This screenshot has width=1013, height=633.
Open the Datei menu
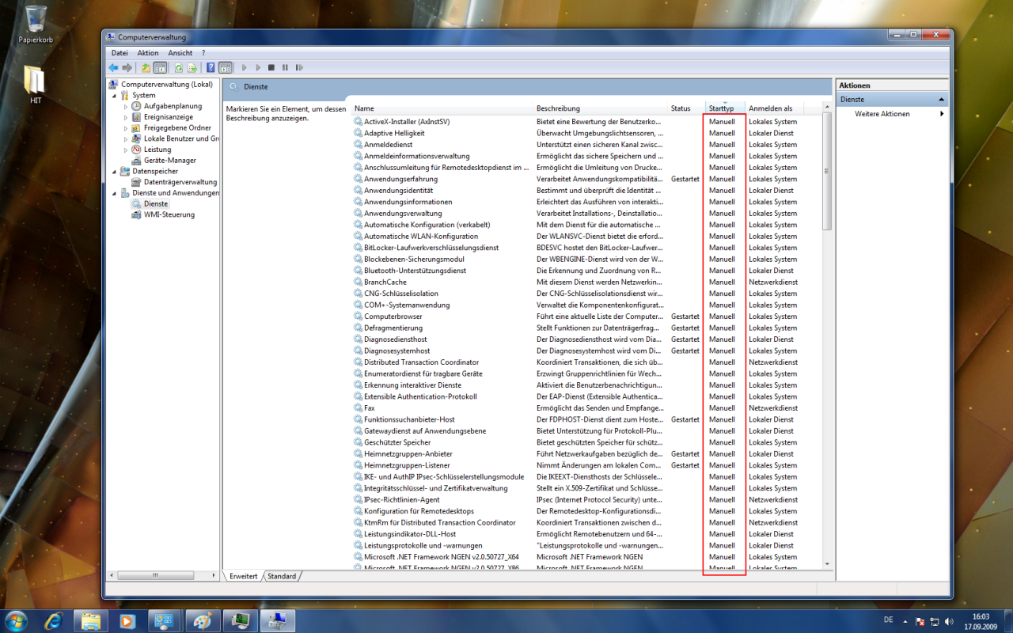click(x=120, y=53)
